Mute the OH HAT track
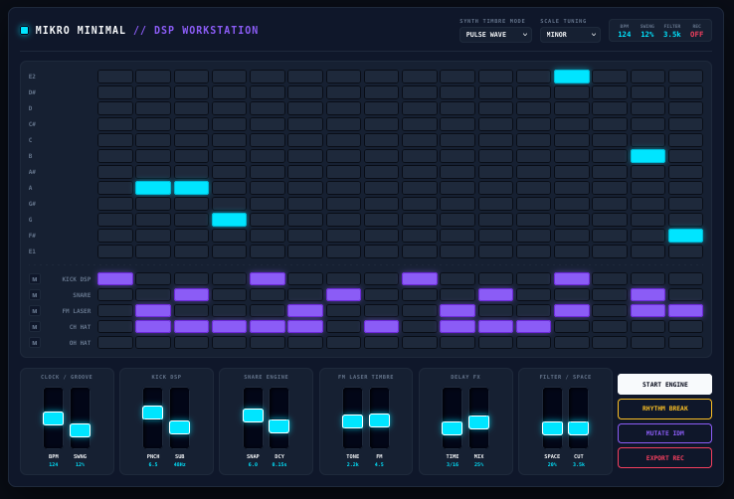Image resolution: width=734 pixels, height=499 pixels. tap(34, 343)
